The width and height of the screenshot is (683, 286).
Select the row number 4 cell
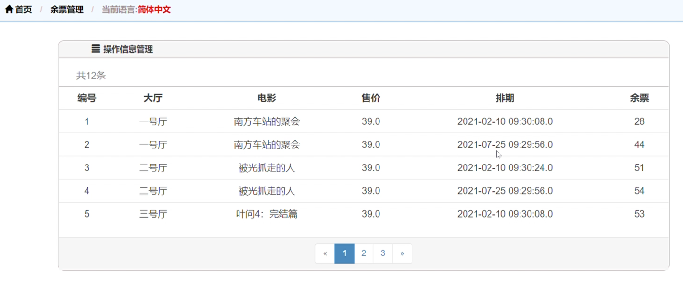pyautogui.click(x=87, y=191)
